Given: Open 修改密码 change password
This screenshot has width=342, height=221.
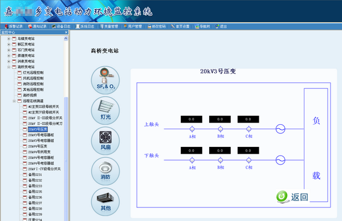Looking at the screenshot, I should (157, 26).
